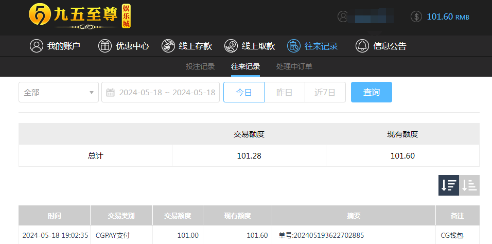Click the 时间 column header
Screen dimensions: 492x244
[x=54, y=216]
